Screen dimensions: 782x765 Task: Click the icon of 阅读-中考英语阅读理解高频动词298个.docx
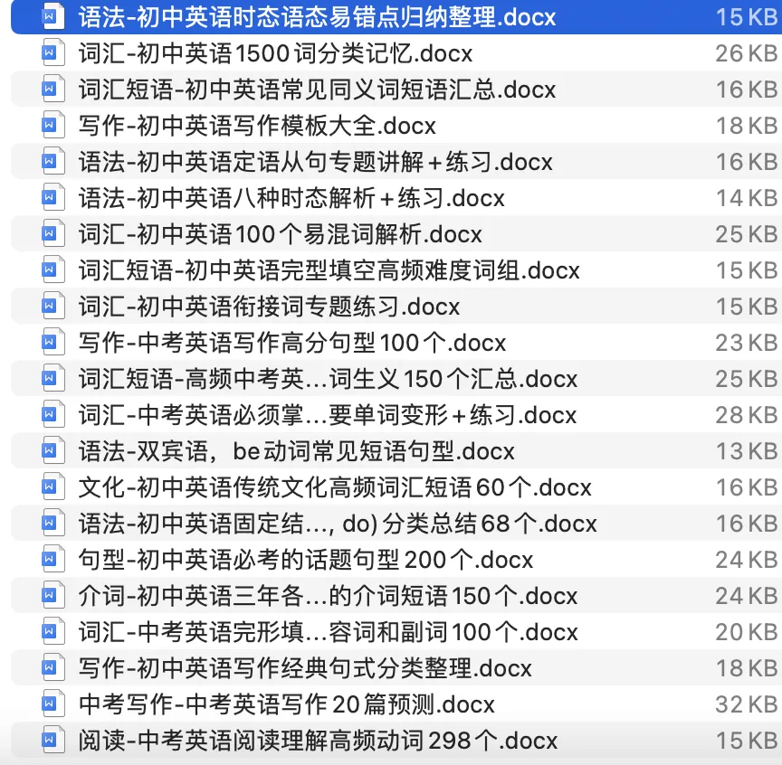tap(52, 740)
